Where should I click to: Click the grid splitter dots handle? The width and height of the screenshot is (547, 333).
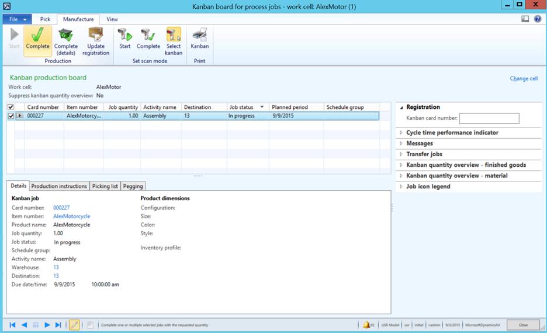(198, 176)
